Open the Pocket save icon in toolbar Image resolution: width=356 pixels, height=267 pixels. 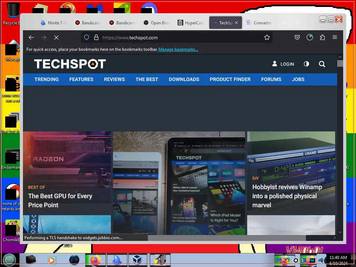[297, 37]
